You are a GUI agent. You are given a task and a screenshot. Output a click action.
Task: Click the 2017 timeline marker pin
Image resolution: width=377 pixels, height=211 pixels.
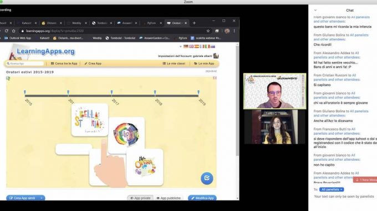[x=111, y=92]
